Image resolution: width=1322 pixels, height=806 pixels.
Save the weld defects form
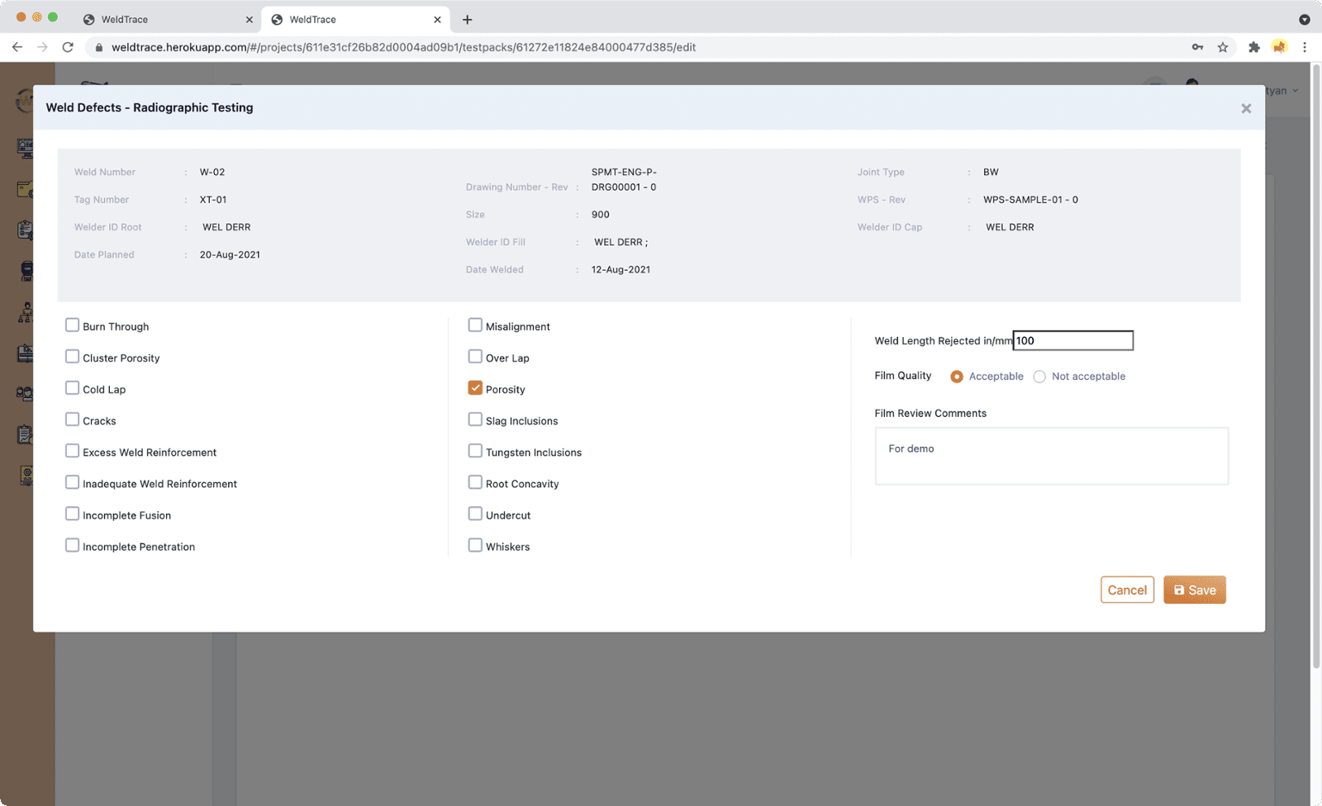click(x=1194, y=590)
